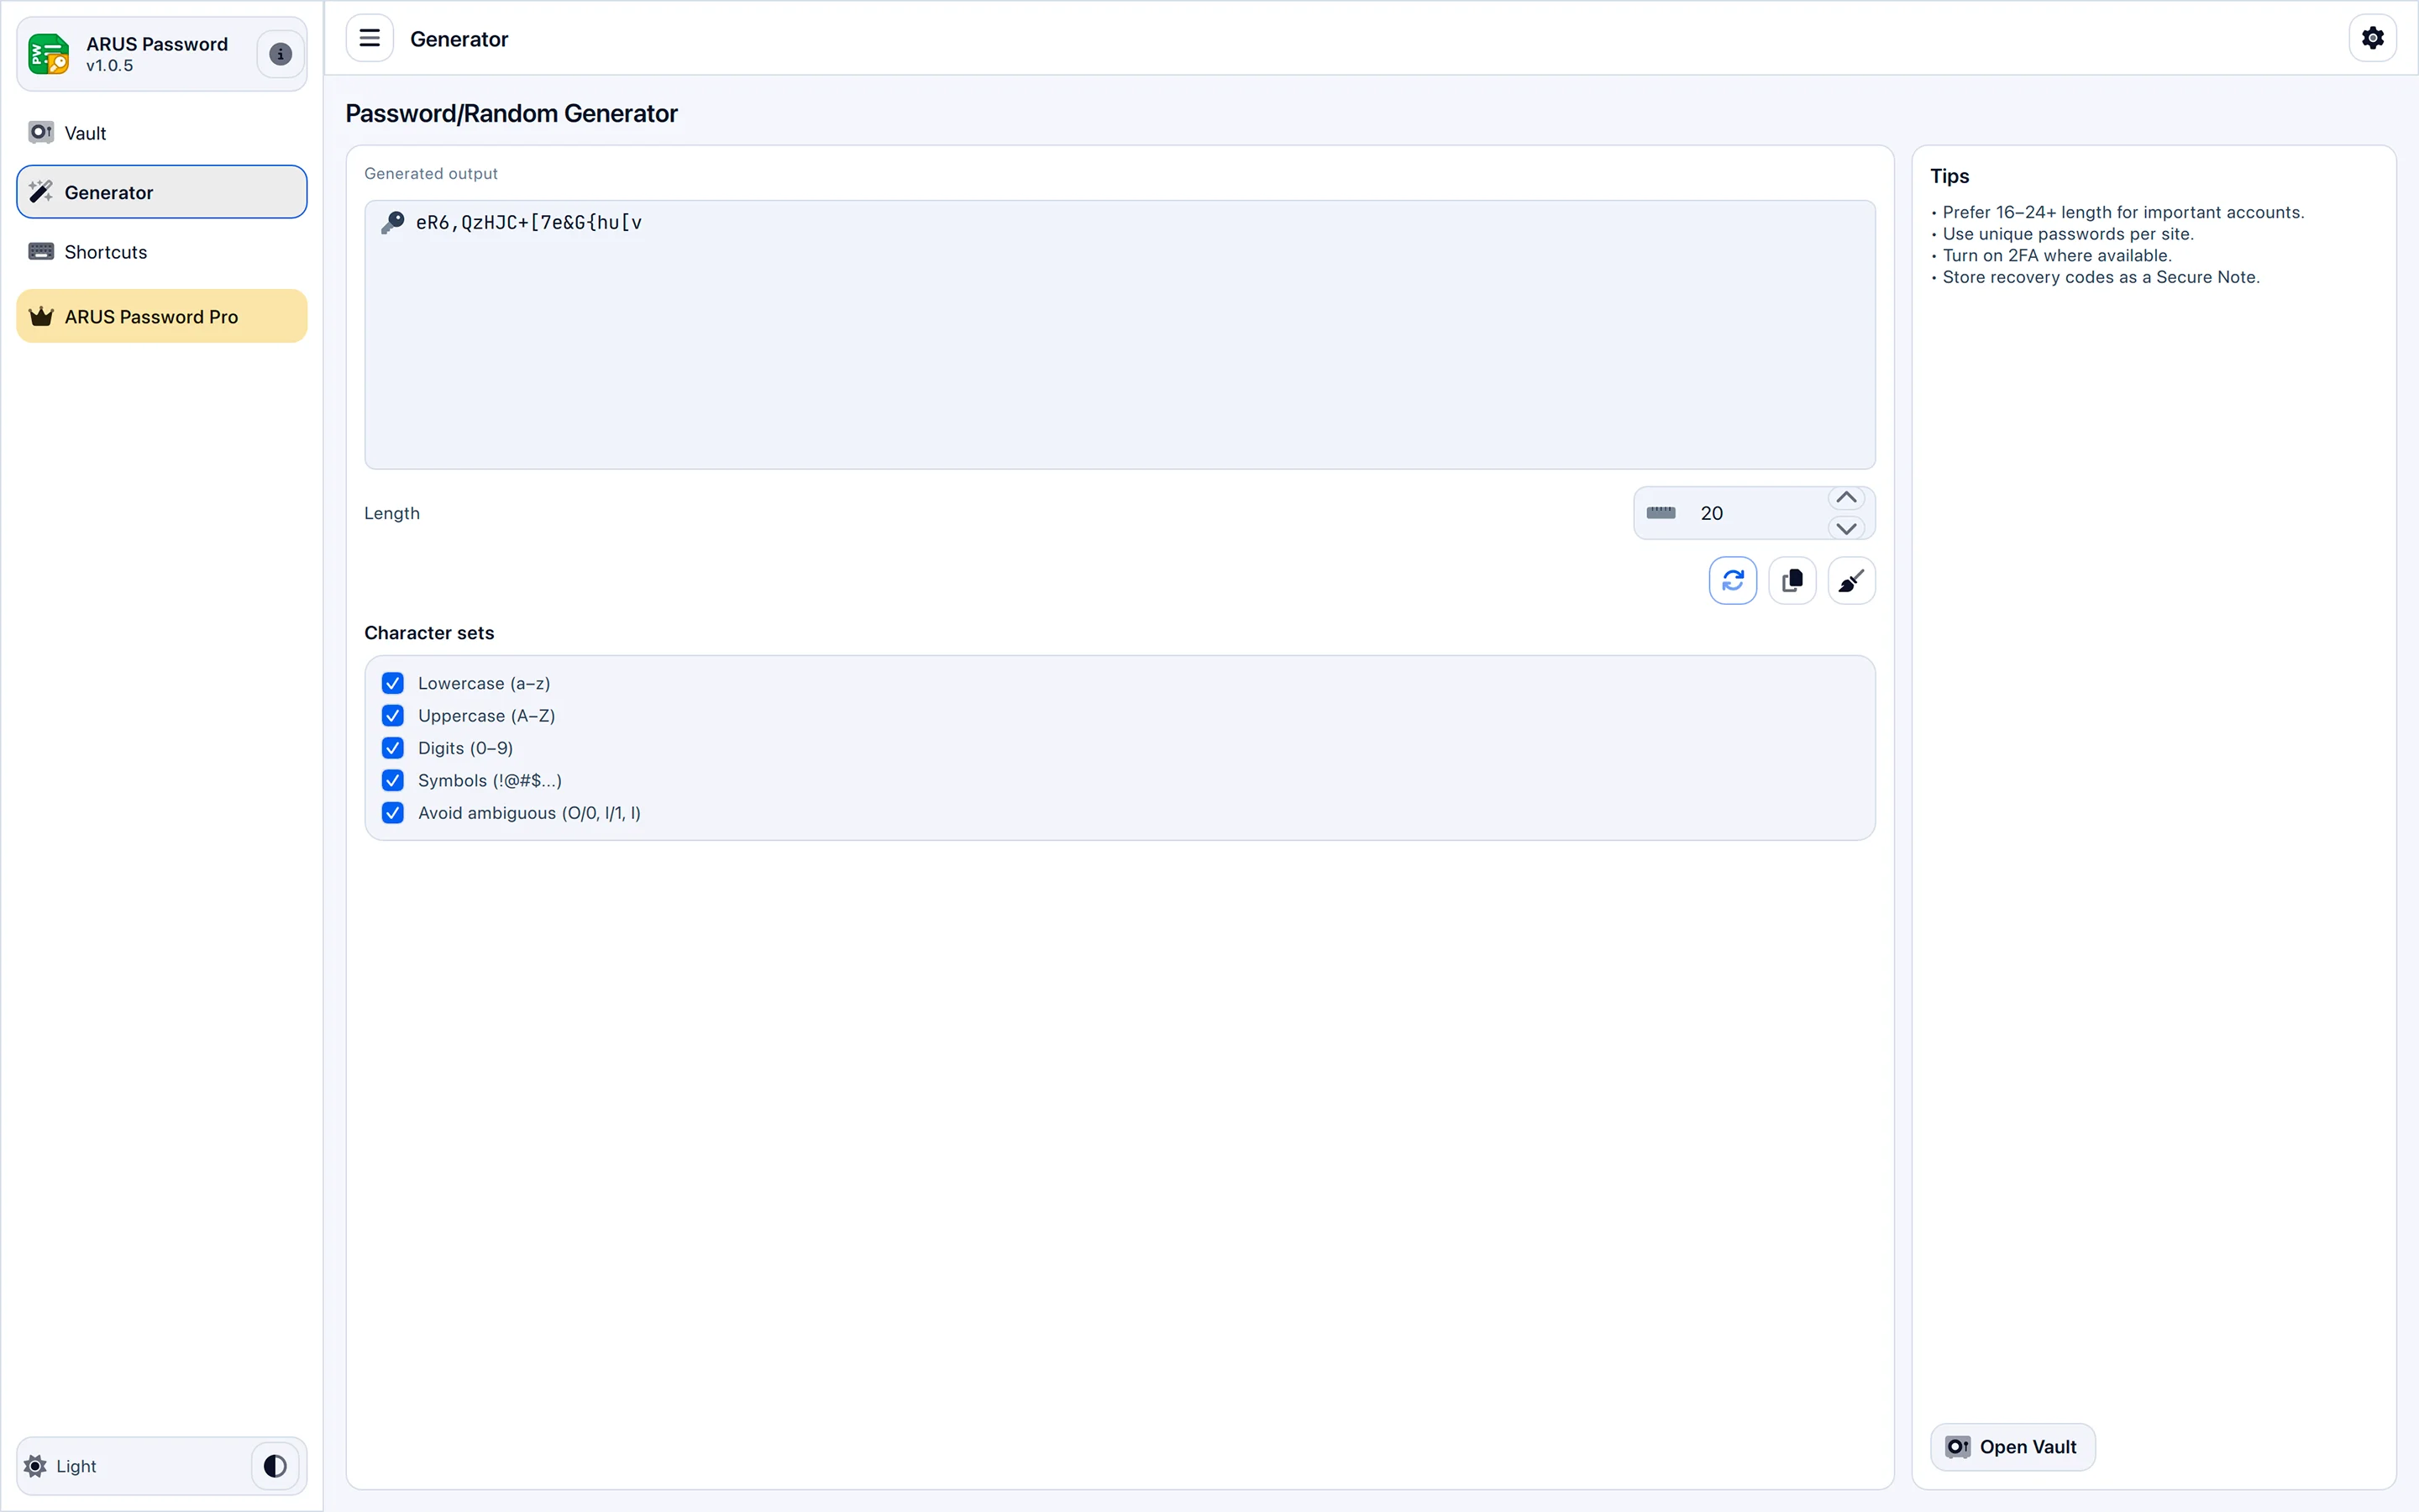Open settings with the gear icon
The width and height of the screenshot is (2419, 1512).
pyautogui.click(x=2372, y=38)
